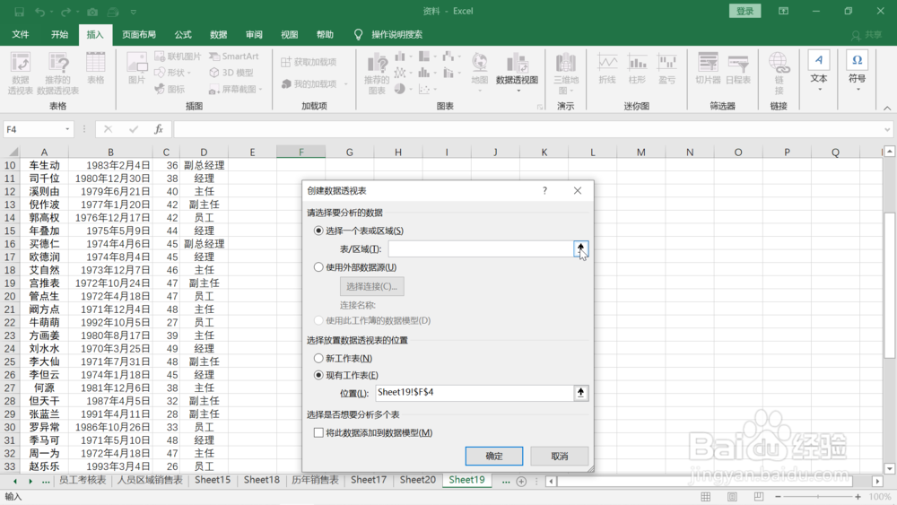This screenshot has height=505, width=897.
Task: Open Sheet20 worksheet tab
Action: 418,480
